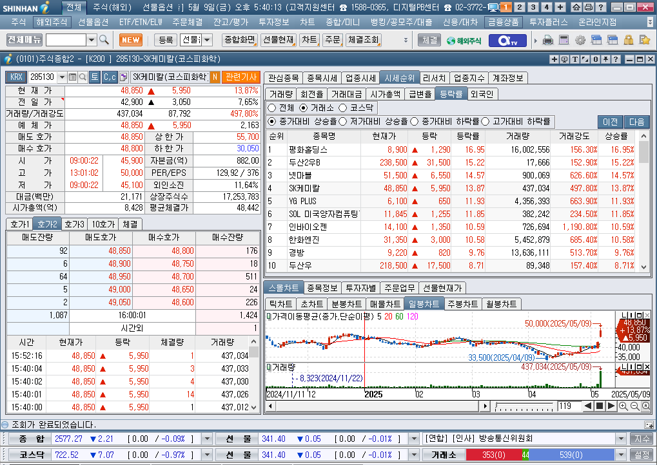Screen dimensions: 657x465
Task: Switch to the 주봉차트 tab
Action: (x=462, y=304)
